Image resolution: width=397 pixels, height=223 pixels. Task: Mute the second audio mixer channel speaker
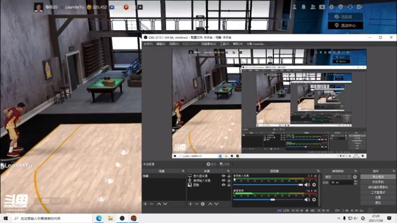[x=307, y=200]
